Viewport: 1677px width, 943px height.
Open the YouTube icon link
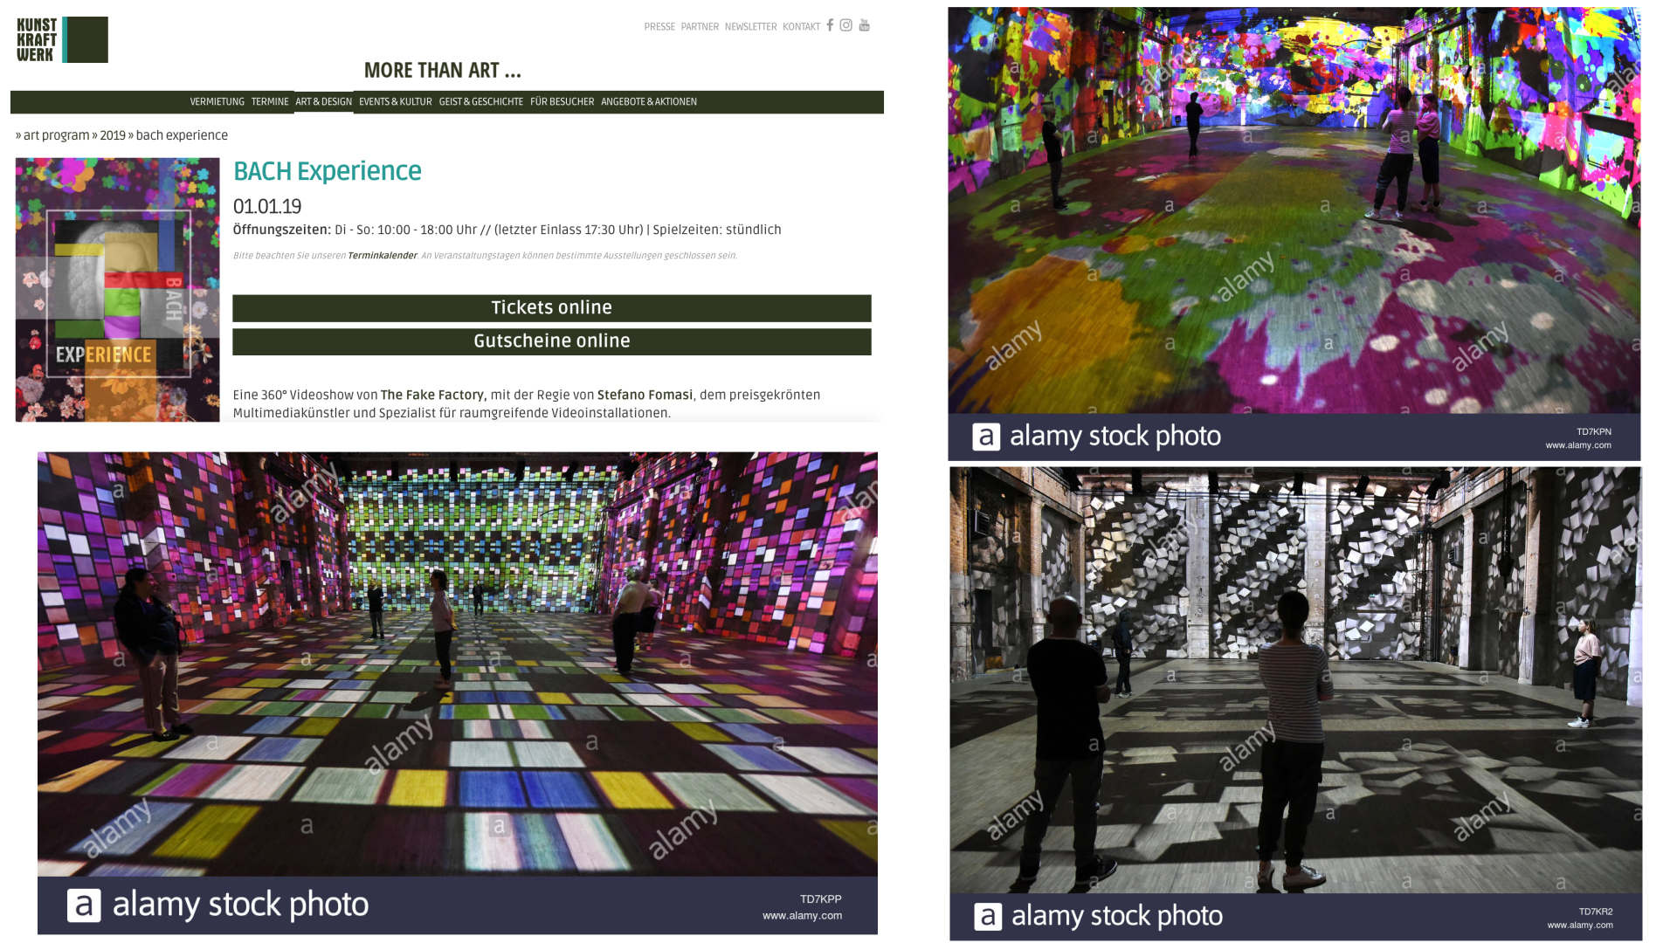[x=864, y=25]
